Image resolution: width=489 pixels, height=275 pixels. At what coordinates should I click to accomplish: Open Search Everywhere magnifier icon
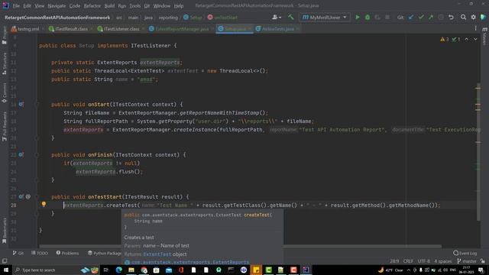pyautogui.click(x=464, y=17)
